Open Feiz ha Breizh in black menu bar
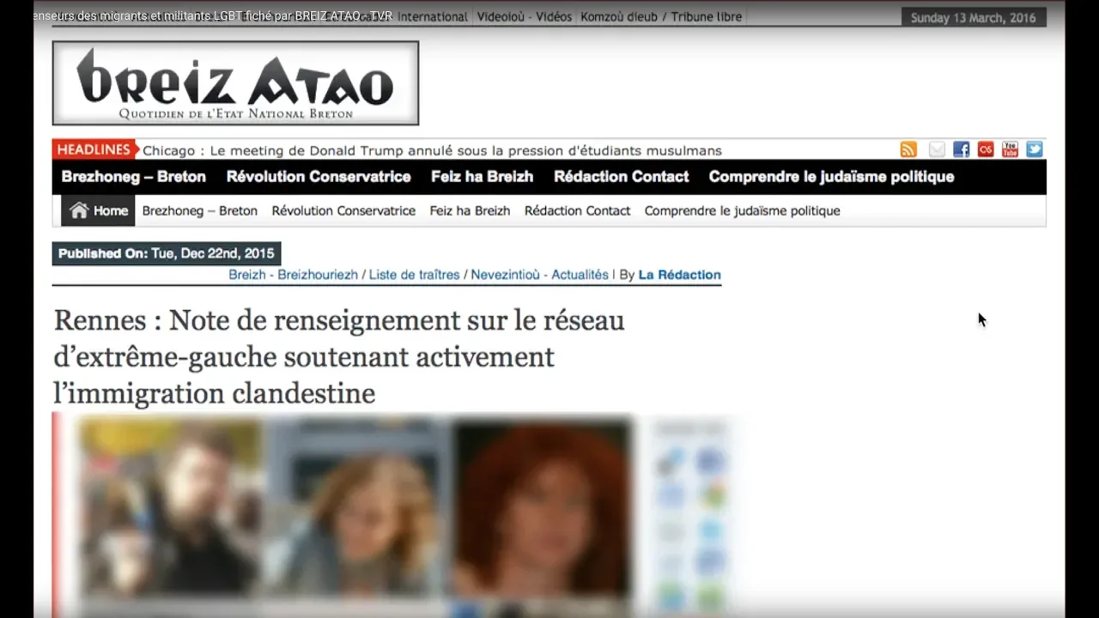 (x=483, y=177)
